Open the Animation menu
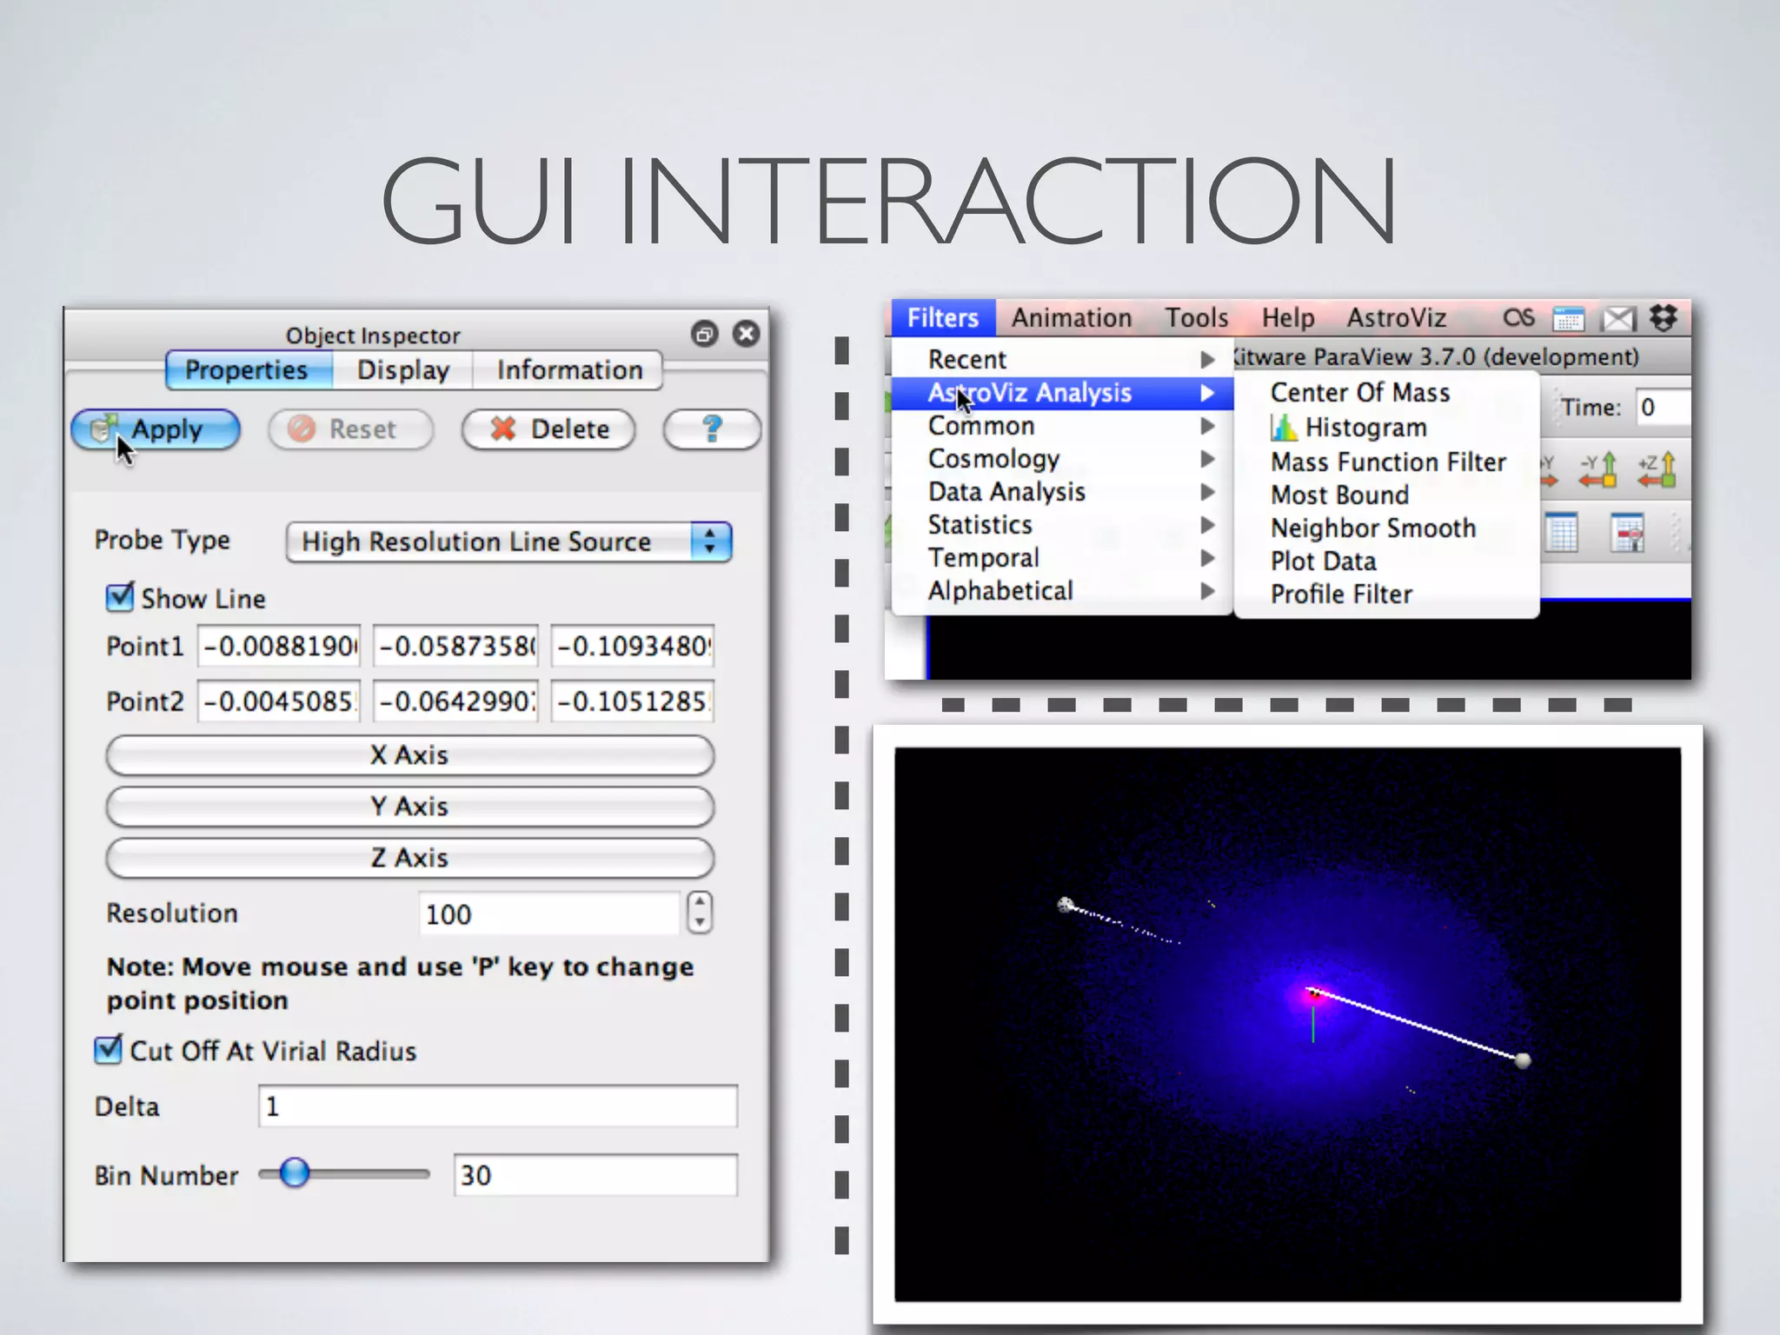The image size is (1780, 1335). click(x=1072, y=318)
